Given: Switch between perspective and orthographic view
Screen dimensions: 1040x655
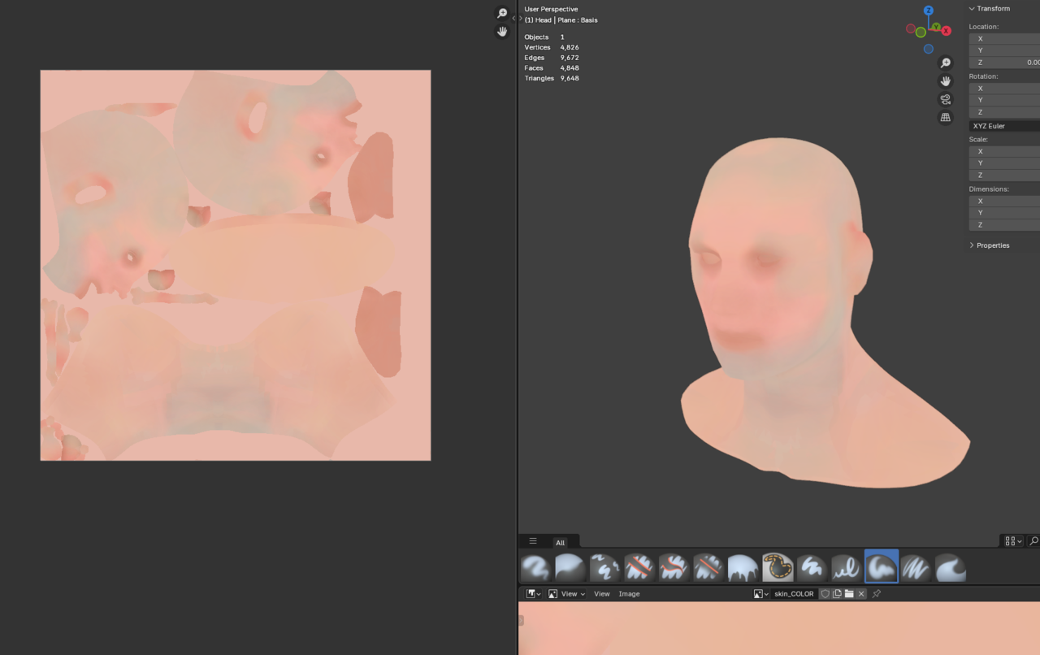Looking at the screenshot, I should point(945,117).
